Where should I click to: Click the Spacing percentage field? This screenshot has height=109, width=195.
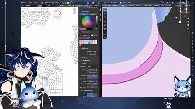[x=91, y=70]
